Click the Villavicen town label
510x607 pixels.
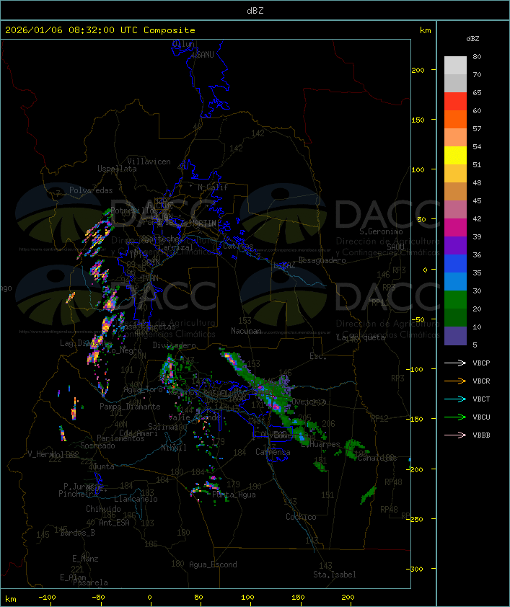[149, 161]
